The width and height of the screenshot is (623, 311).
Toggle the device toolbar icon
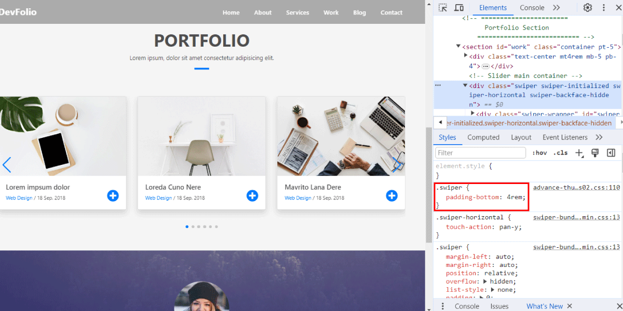[459, 8]
